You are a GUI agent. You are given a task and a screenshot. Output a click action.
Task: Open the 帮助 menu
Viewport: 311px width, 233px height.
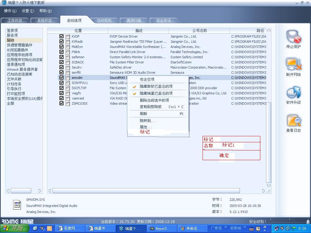(46, 11)
